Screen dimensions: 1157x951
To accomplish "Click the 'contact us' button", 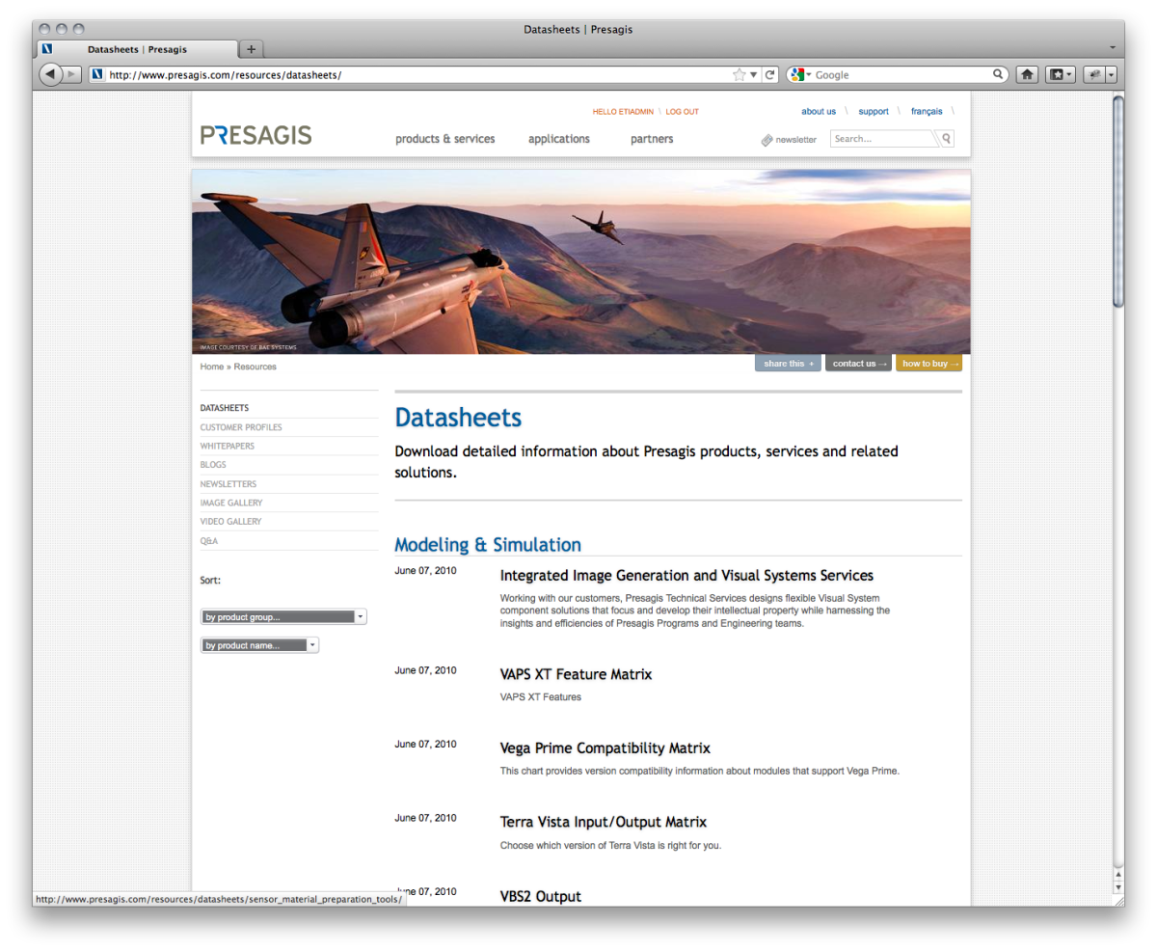I will (x=858, y=364).
